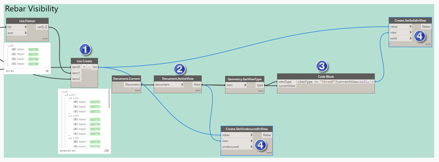The width and height of the screenshot is (439, 162).
Task: Click rebar element ID 583770
Action: 95,102
